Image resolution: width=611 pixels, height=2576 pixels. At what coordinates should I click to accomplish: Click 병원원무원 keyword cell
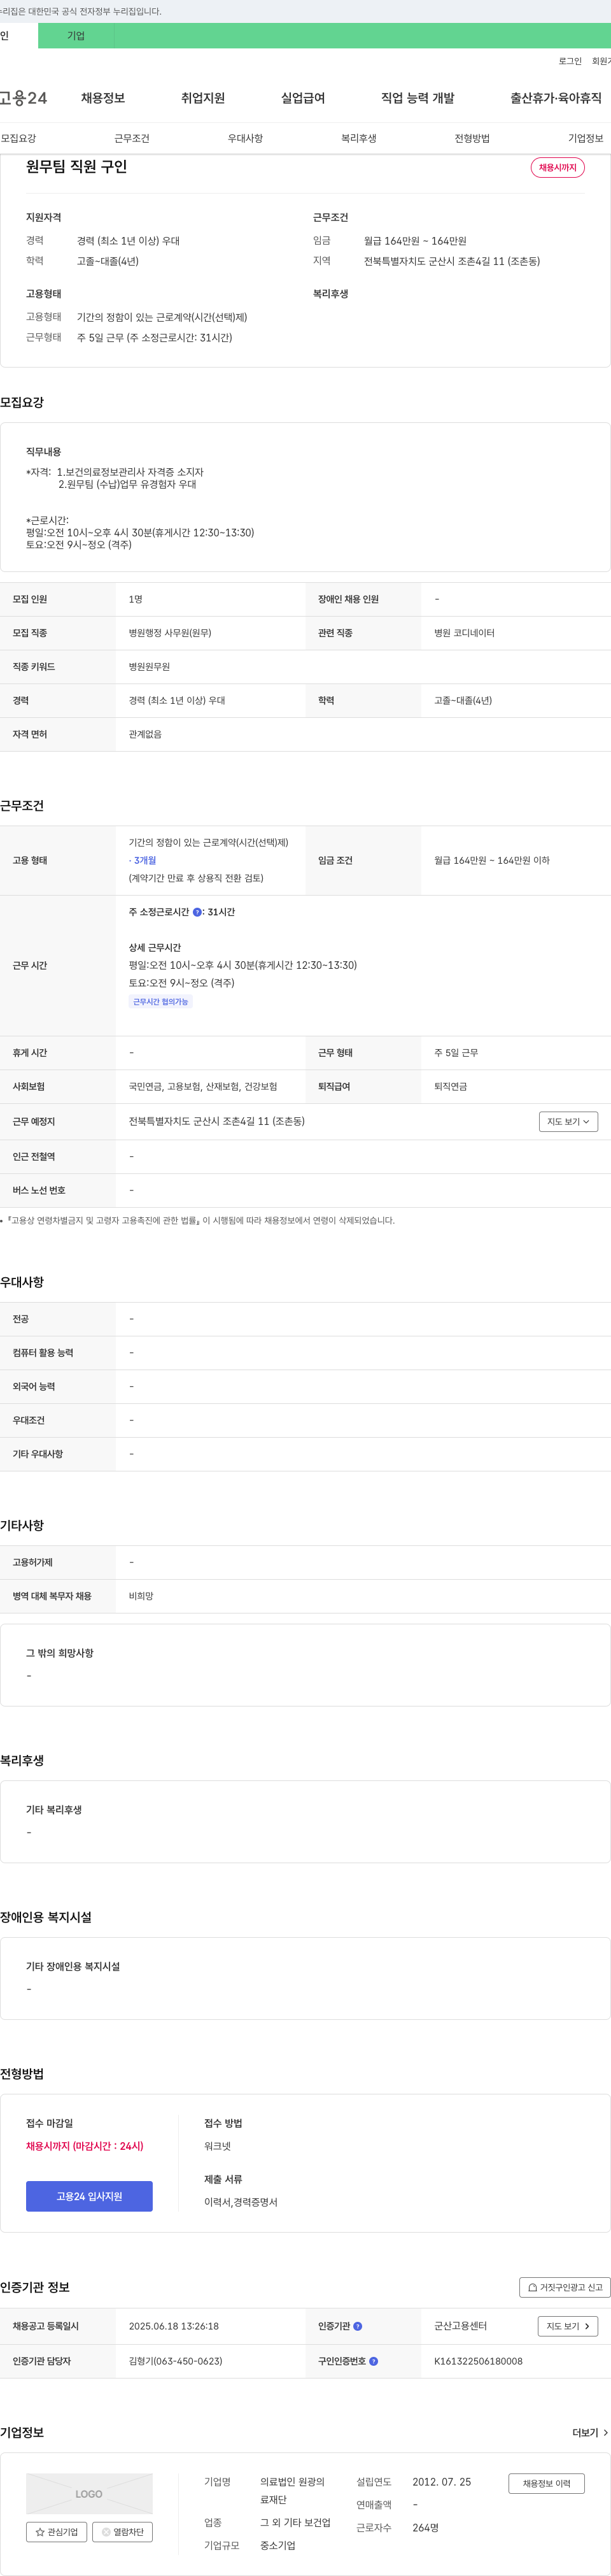click(150, 666)
